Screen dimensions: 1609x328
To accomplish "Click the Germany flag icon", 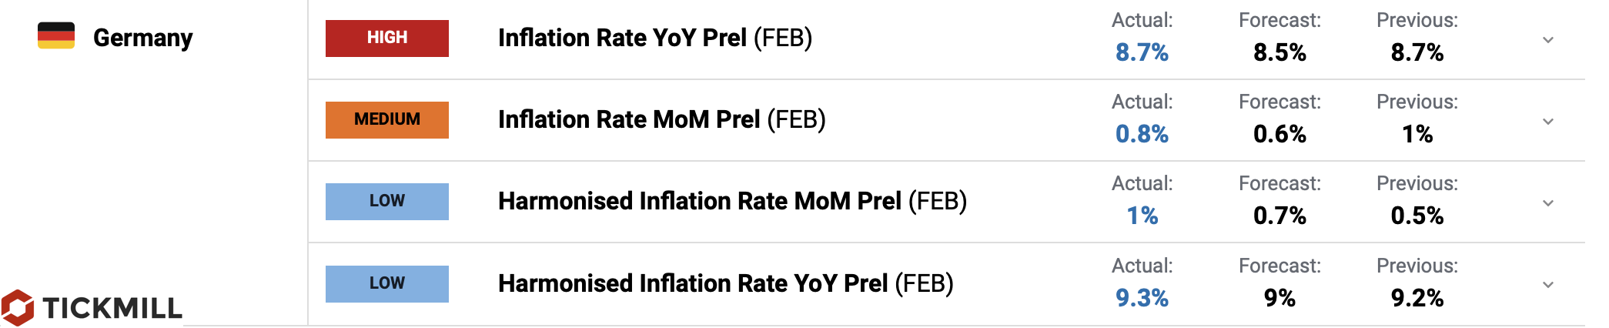I will click(56, 36).
